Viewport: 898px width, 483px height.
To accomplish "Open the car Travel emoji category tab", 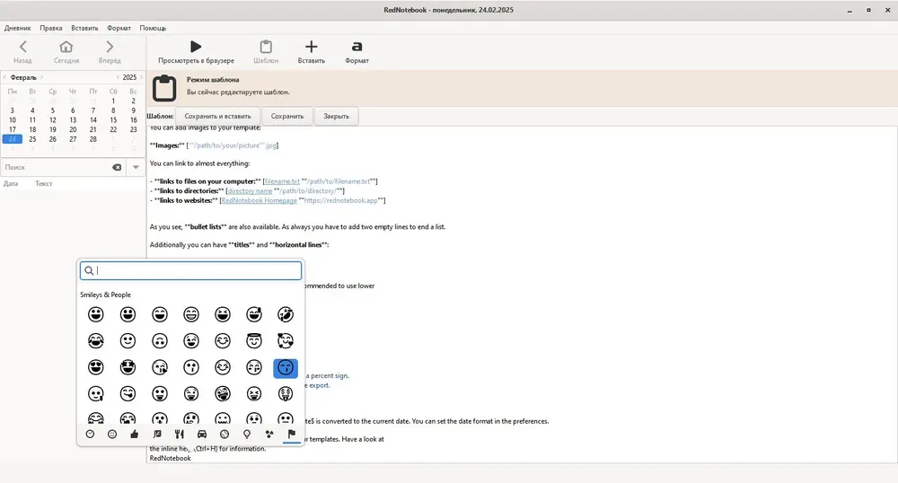I will tap(201, 435).
